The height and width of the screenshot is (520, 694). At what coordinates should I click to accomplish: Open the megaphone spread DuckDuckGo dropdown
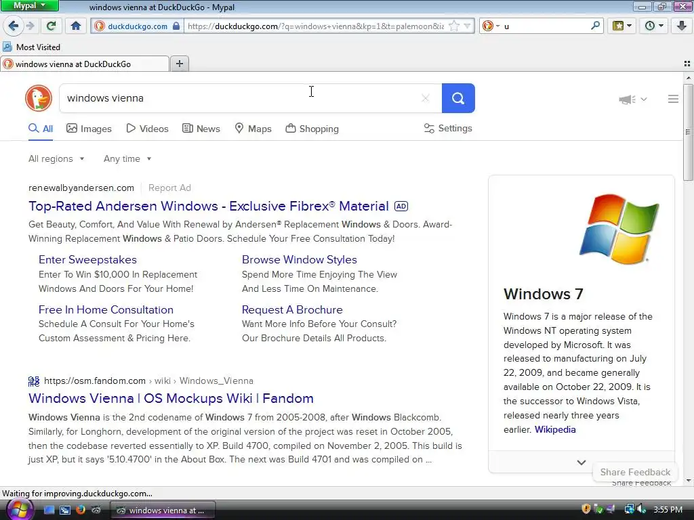632,99
